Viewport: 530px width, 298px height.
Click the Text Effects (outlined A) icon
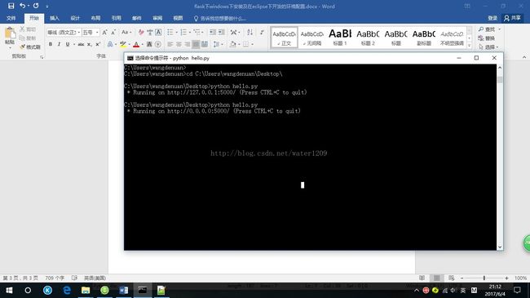coord(111,44)
